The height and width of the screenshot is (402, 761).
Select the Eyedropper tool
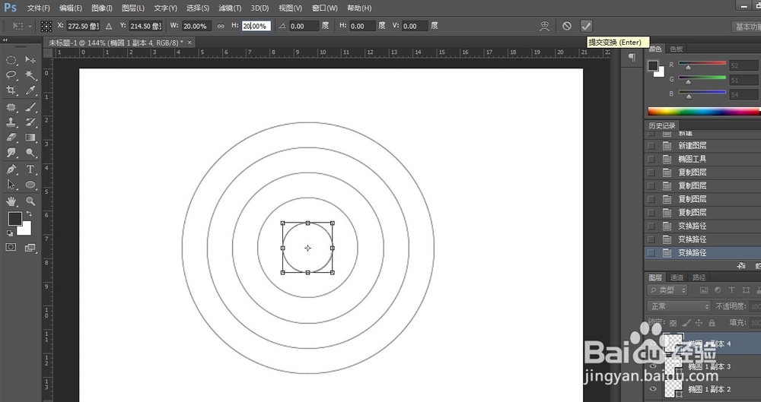point(30,90)
